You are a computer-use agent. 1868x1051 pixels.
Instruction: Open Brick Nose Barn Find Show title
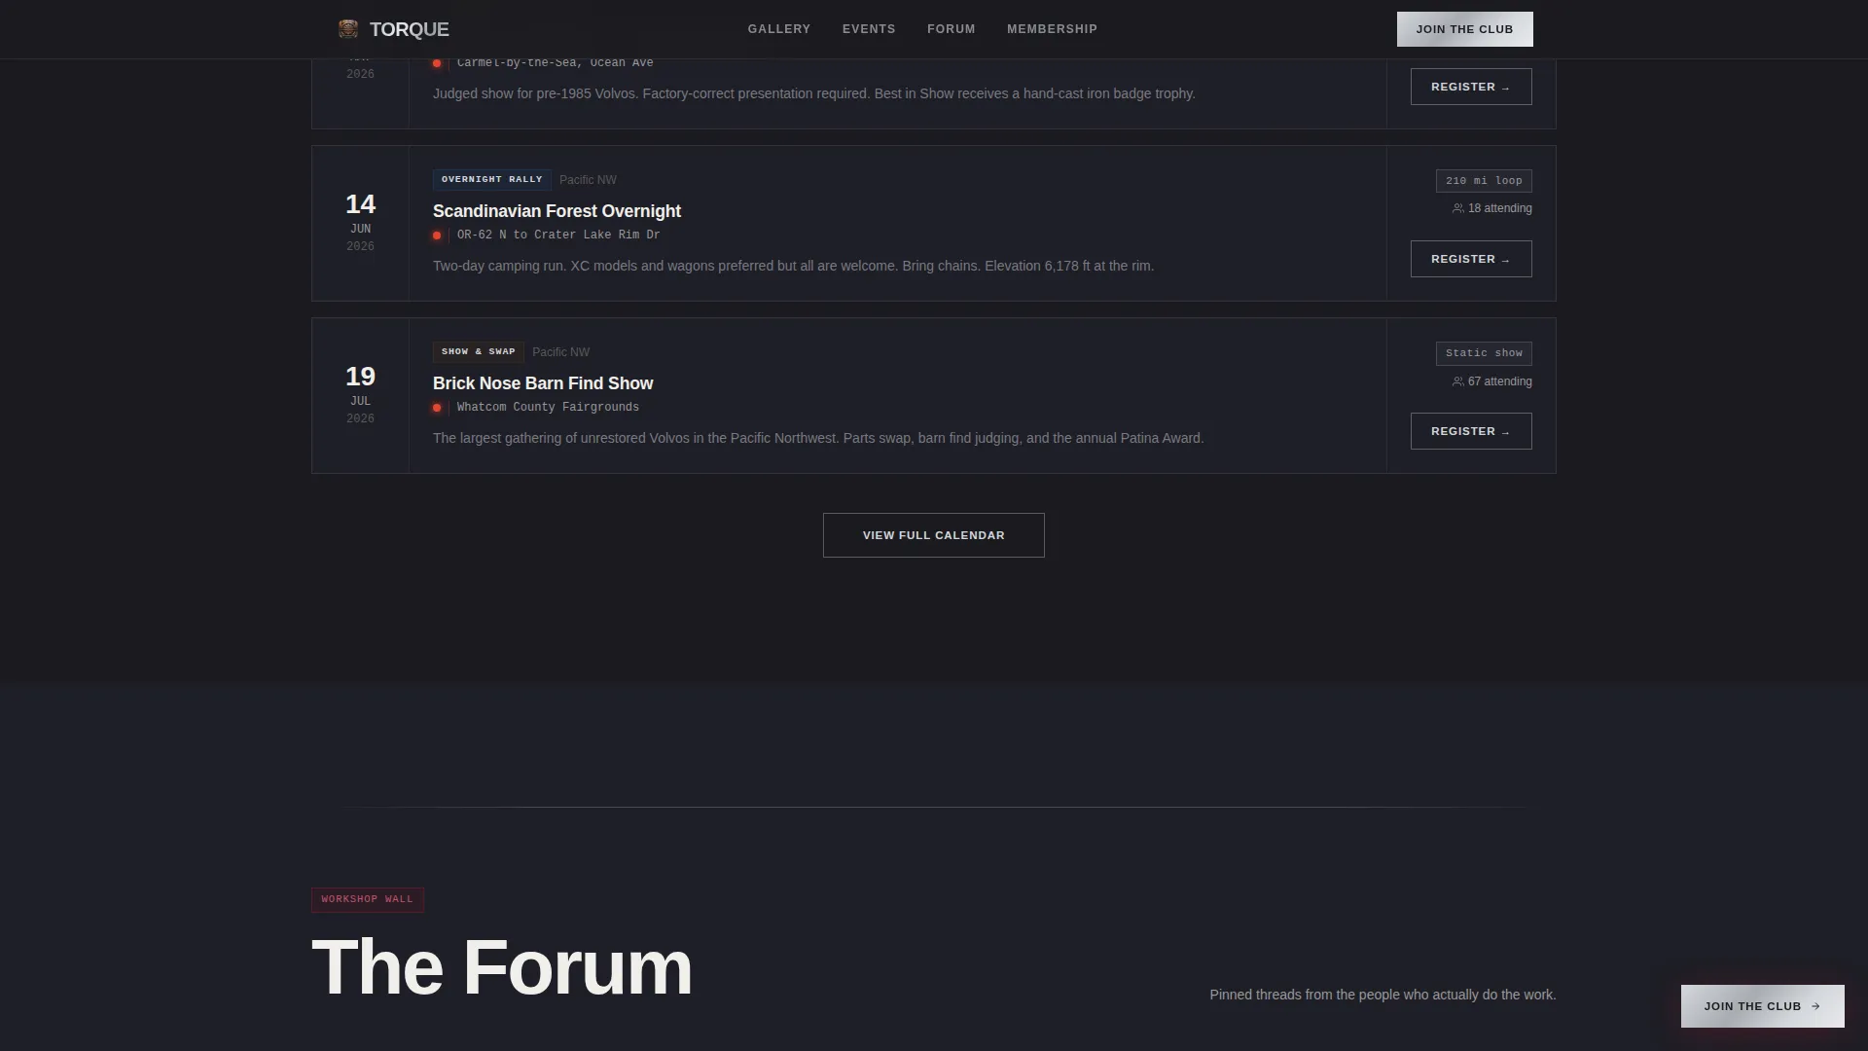tap(543, 383)
